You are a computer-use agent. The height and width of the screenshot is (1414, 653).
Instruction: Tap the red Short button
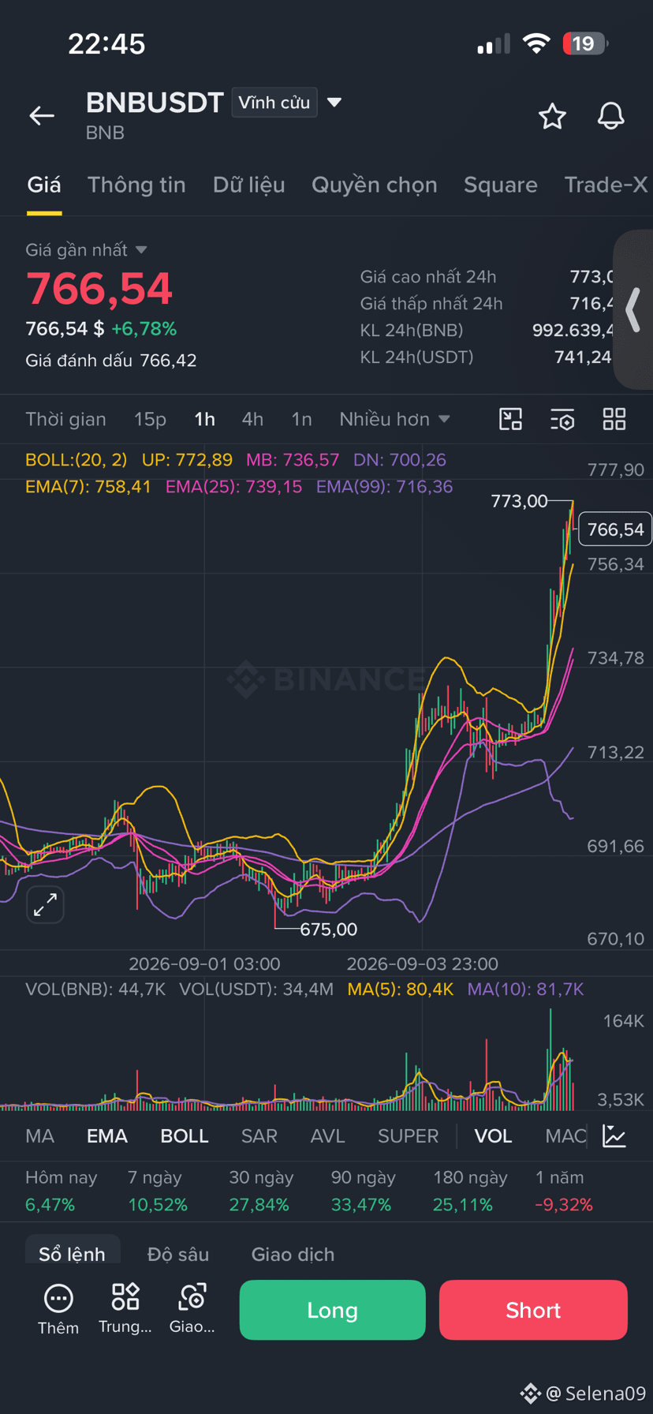point(533,1310)
